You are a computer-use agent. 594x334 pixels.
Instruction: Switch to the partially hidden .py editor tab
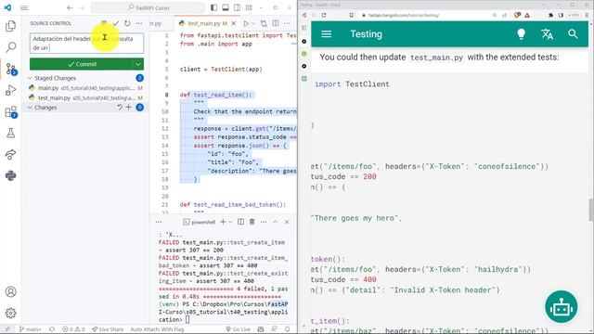(157, 23)
